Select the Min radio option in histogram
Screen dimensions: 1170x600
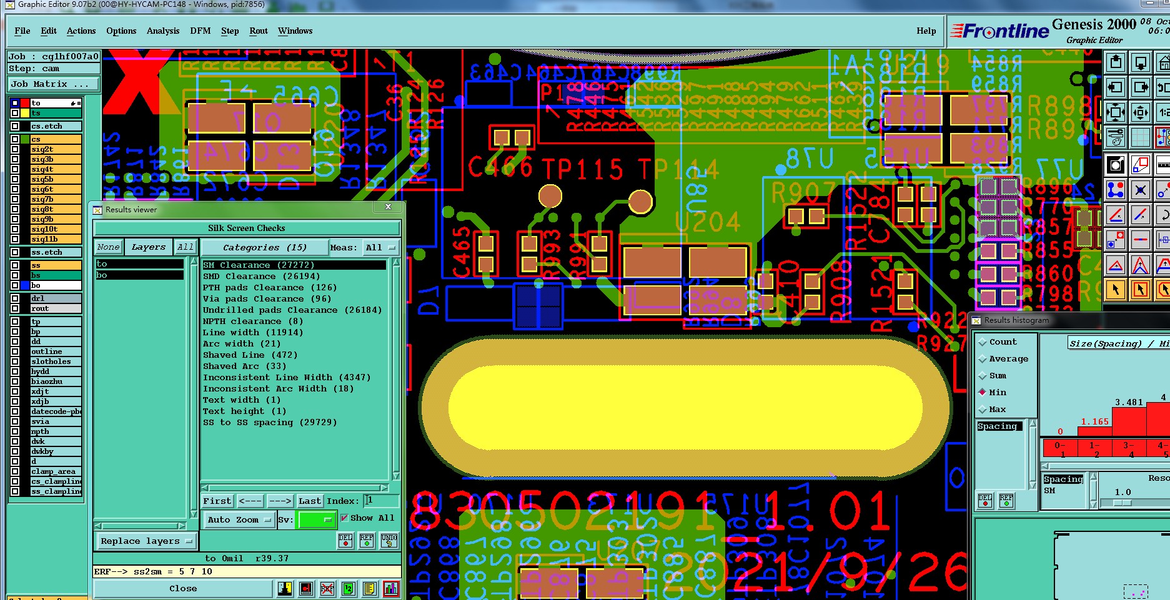983,393
